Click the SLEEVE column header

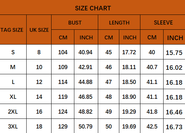point(163,22)
